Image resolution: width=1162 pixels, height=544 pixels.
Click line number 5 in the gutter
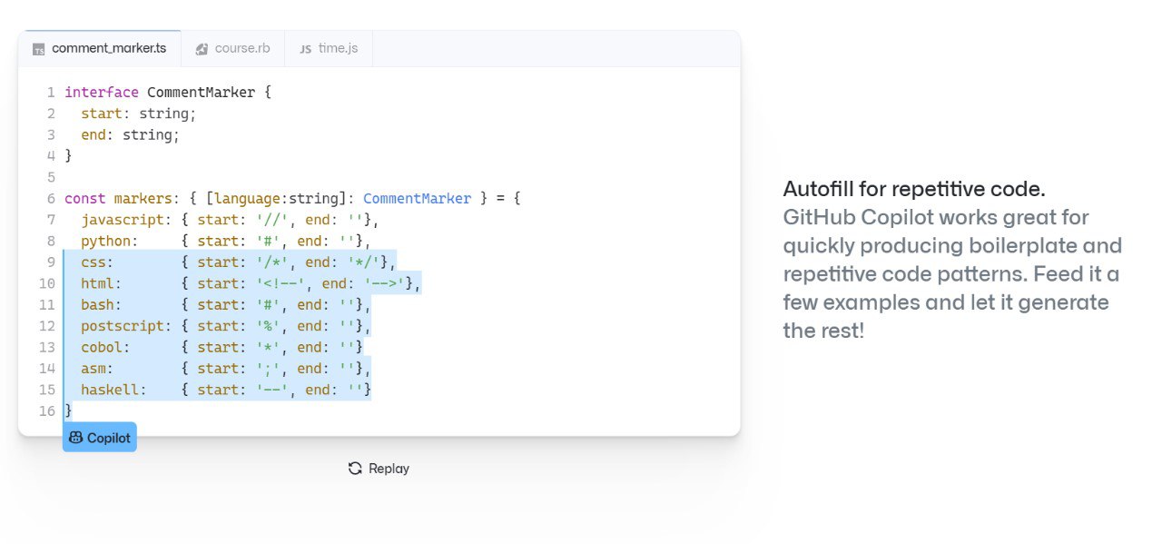tap(51, 177)
